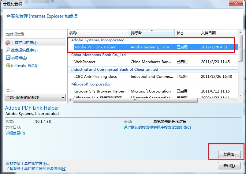Click 通过默认的搜索提供程序搜索此加载项(C) link
The width and height of the screenshot is (246, 174).
coord(157,127)
